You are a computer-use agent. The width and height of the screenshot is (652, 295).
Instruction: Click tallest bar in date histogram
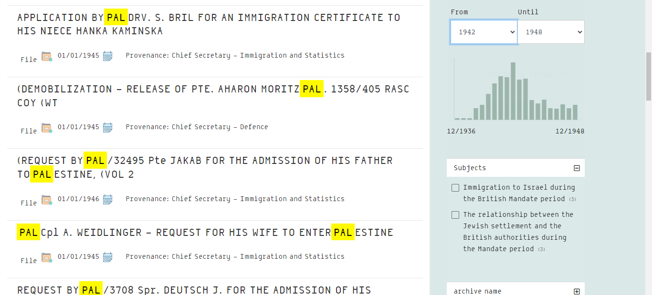(513, 91)
